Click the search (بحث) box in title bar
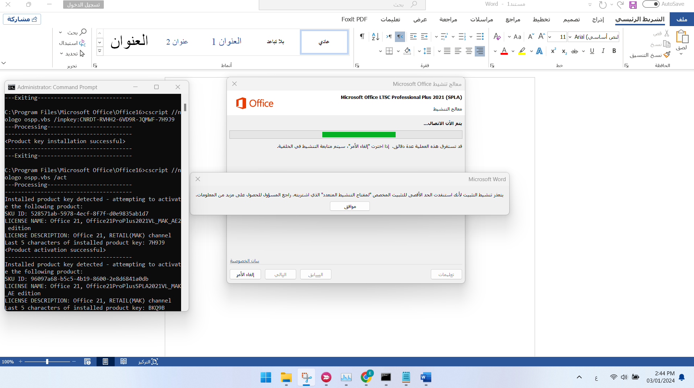694x388 pixels. 342,5
